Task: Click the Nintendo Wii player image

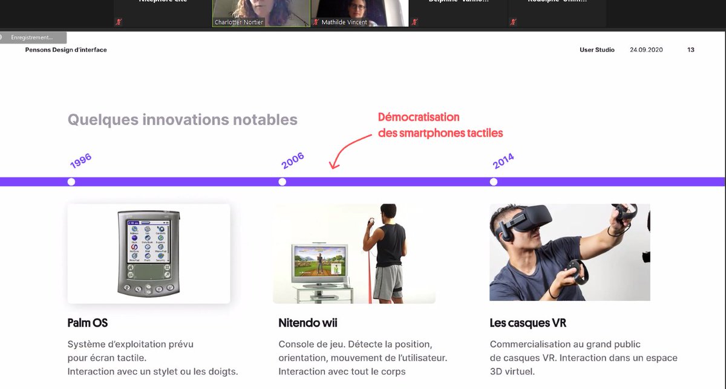Action: click(x=354, y=253)
